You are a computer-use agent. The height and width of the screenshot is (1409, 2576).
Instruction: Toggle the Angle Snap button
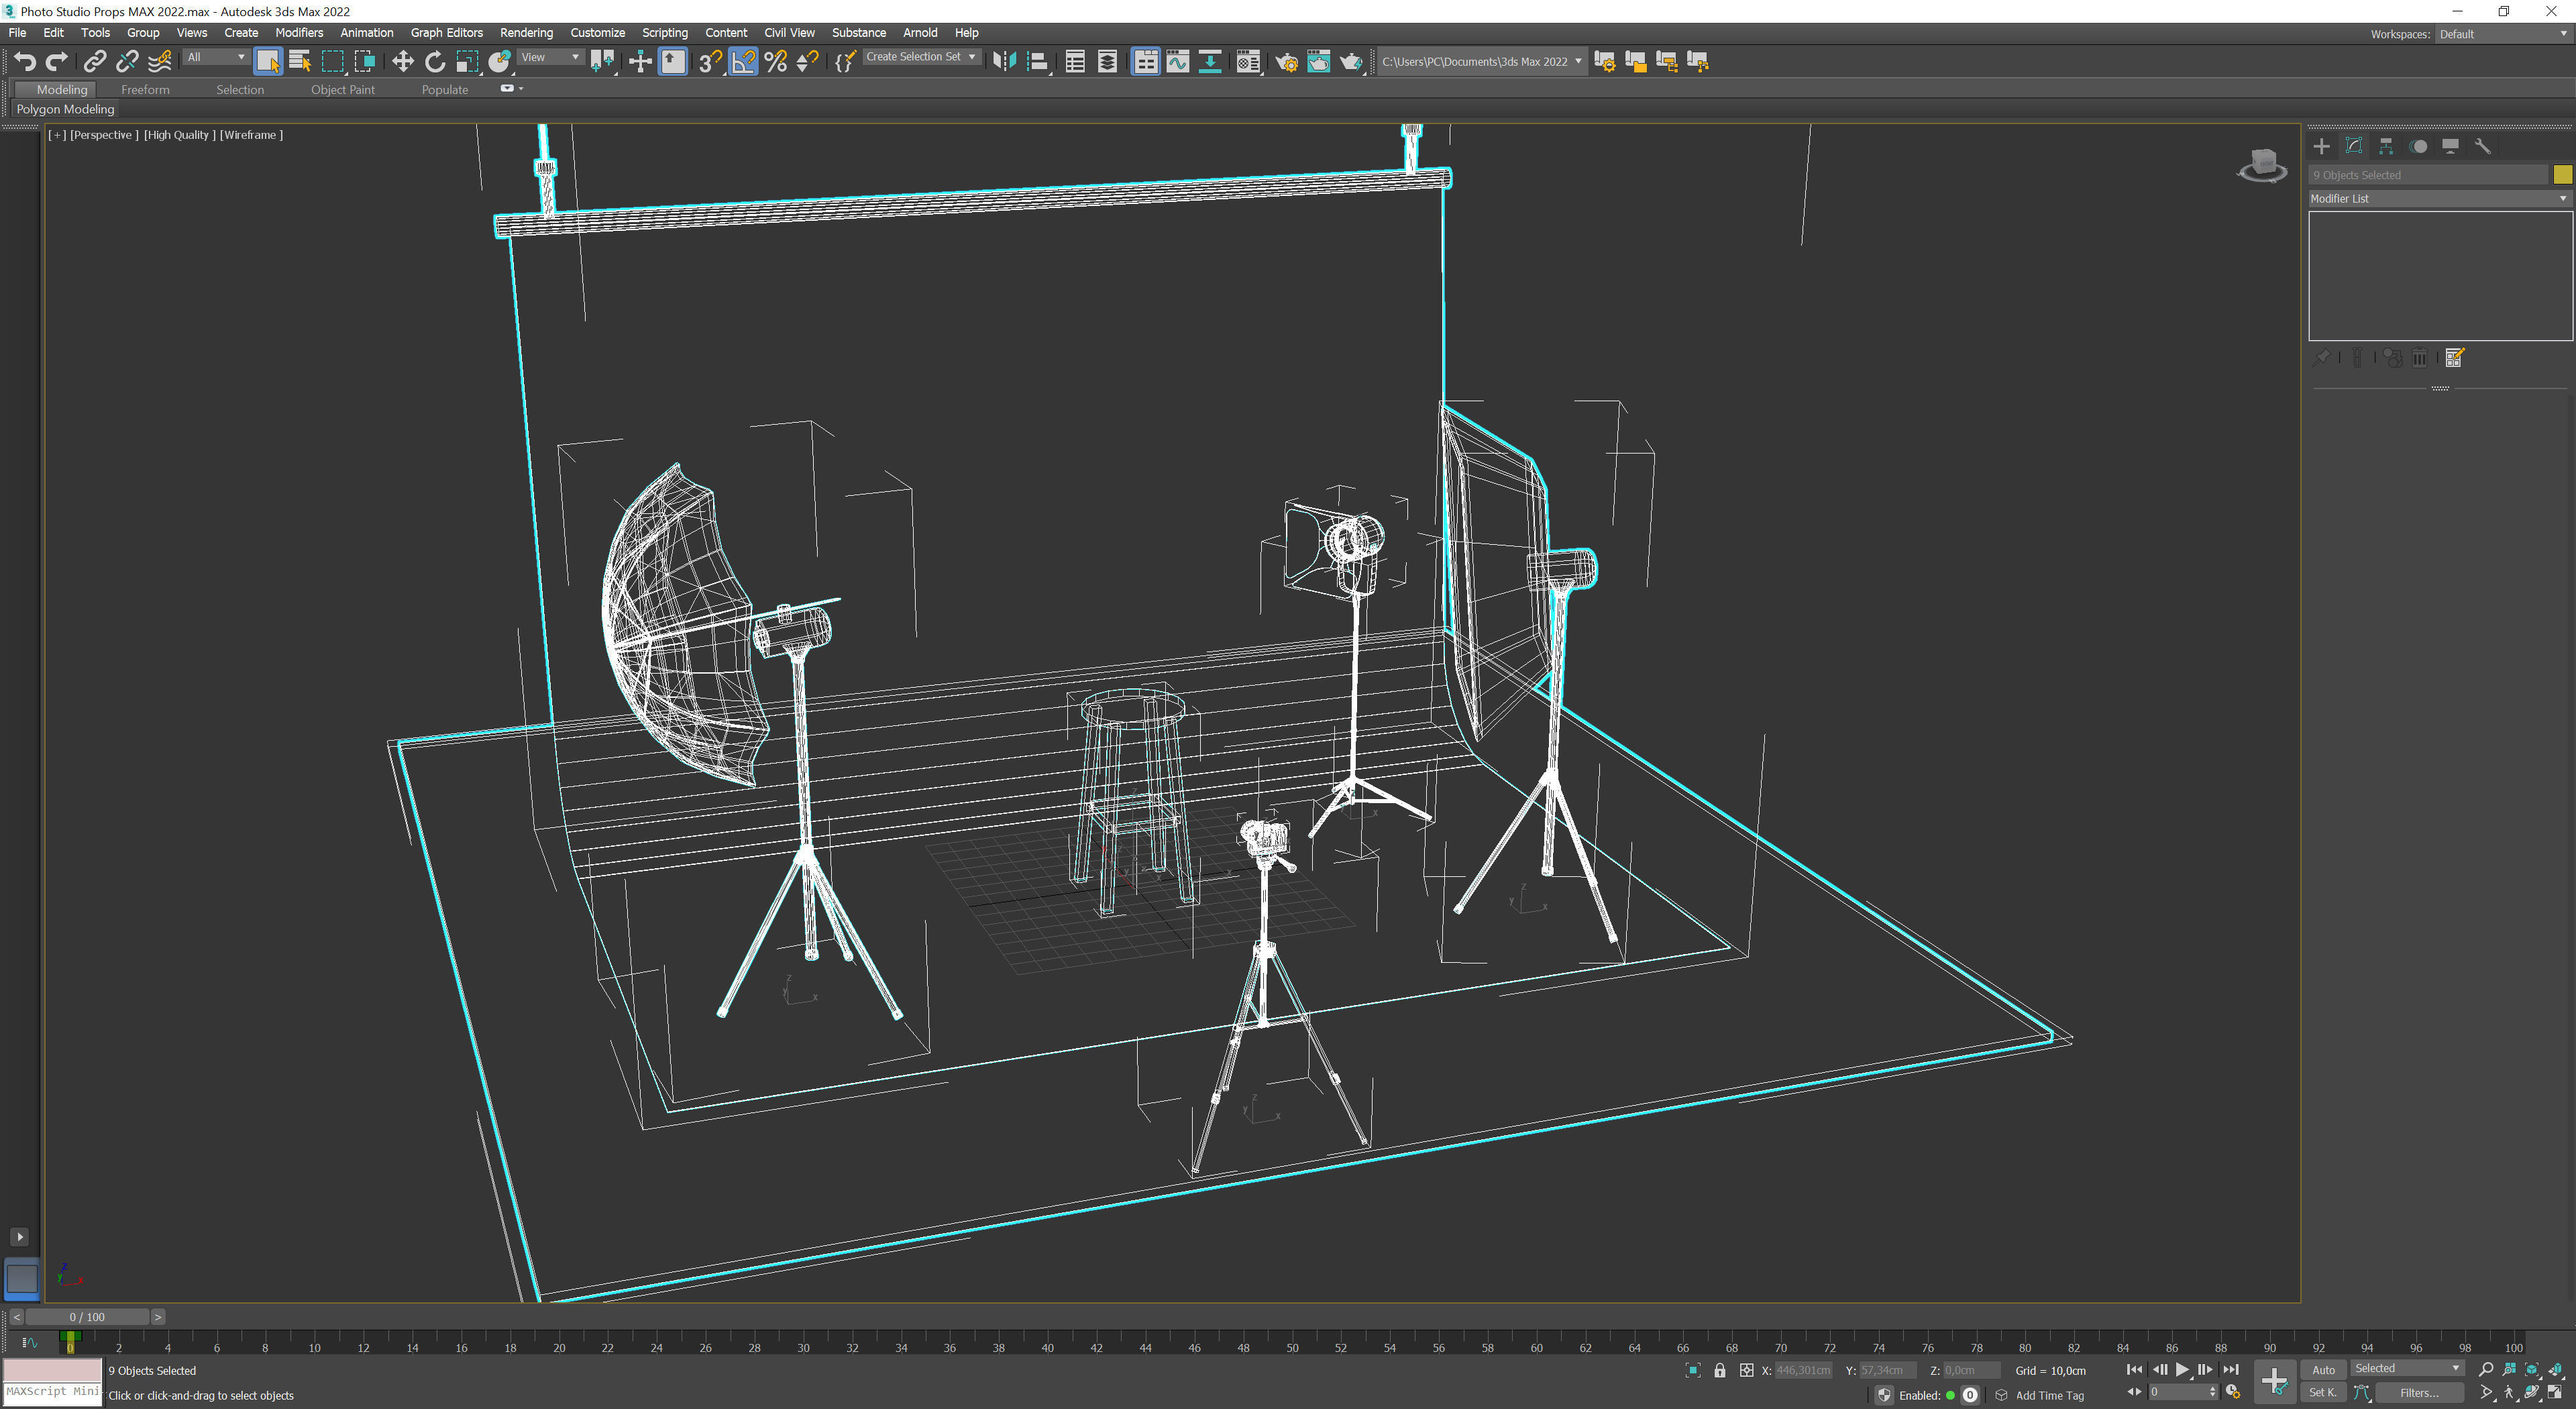point(743,62)
